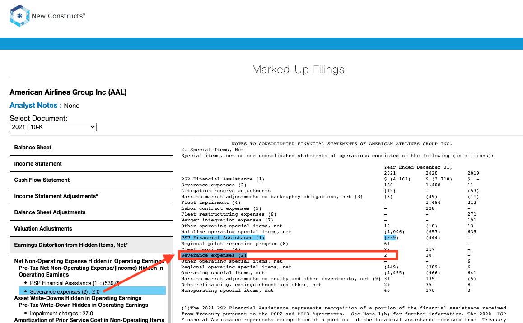Click the Regional operating special items, net label

236,267
